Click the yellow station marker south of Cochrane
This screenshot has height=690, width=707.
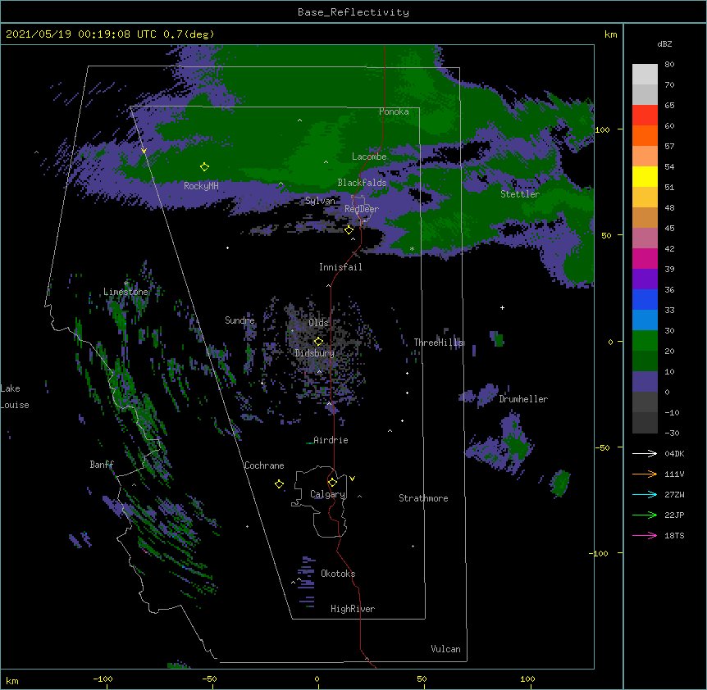coord(279,484)
